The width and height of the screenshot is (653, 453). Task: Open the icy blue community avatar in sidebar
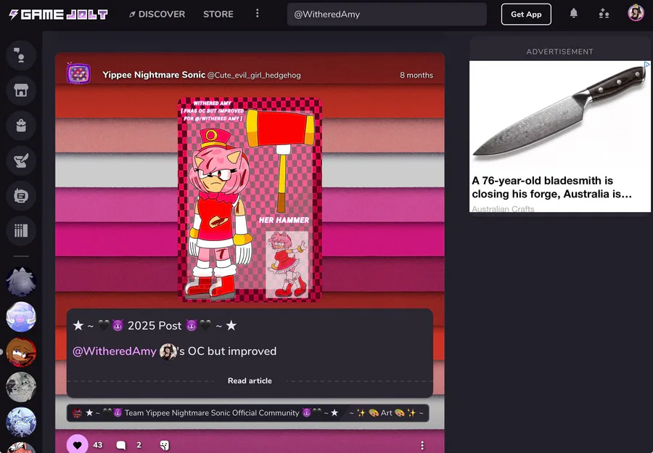(21, 423)
